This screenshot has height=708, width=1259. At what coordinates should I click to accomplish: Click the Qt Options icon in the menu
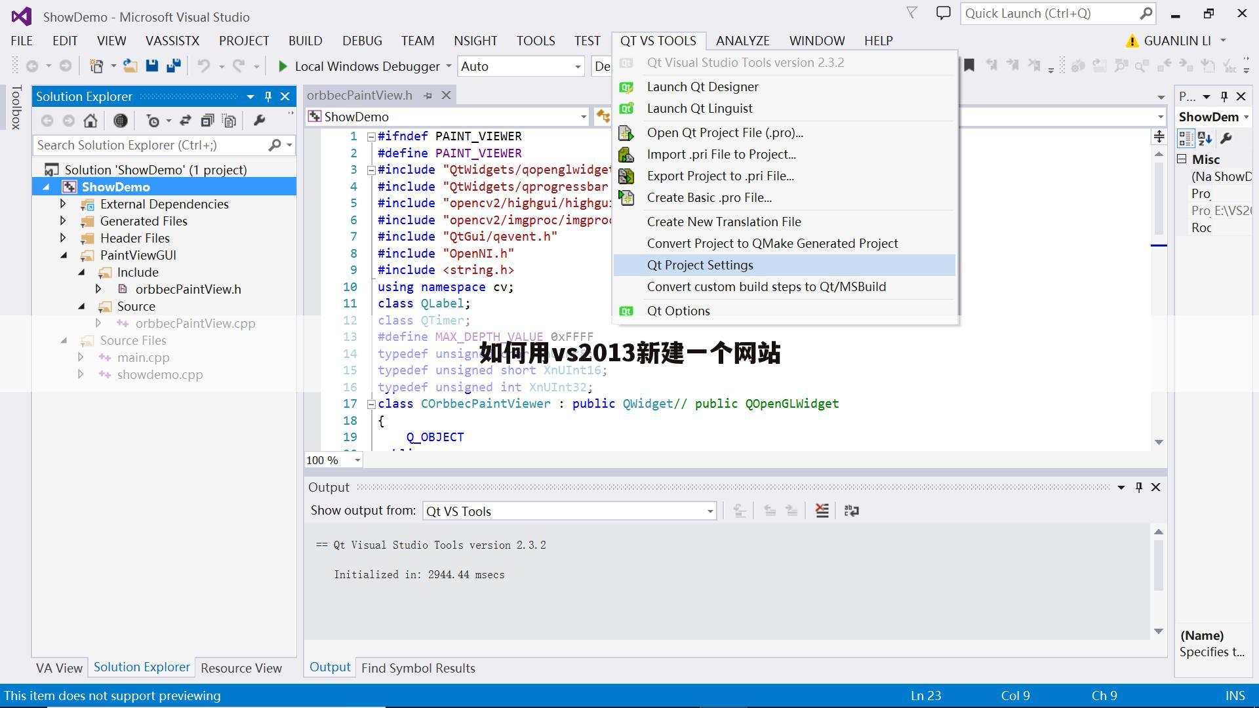[626, 311]
